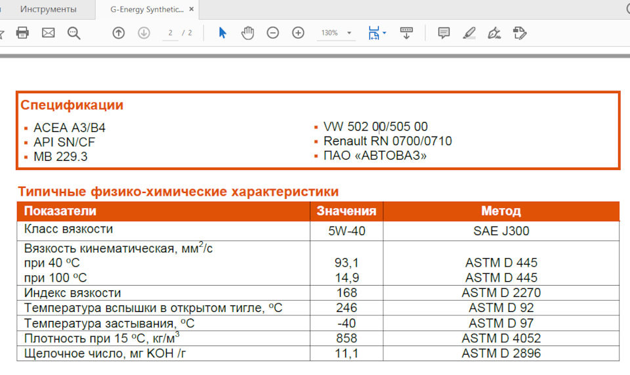Image resolution: width=630 pixels, height=375 pixels.
Task: Click the 14,9 viscosity value
Action: point(346,278)
